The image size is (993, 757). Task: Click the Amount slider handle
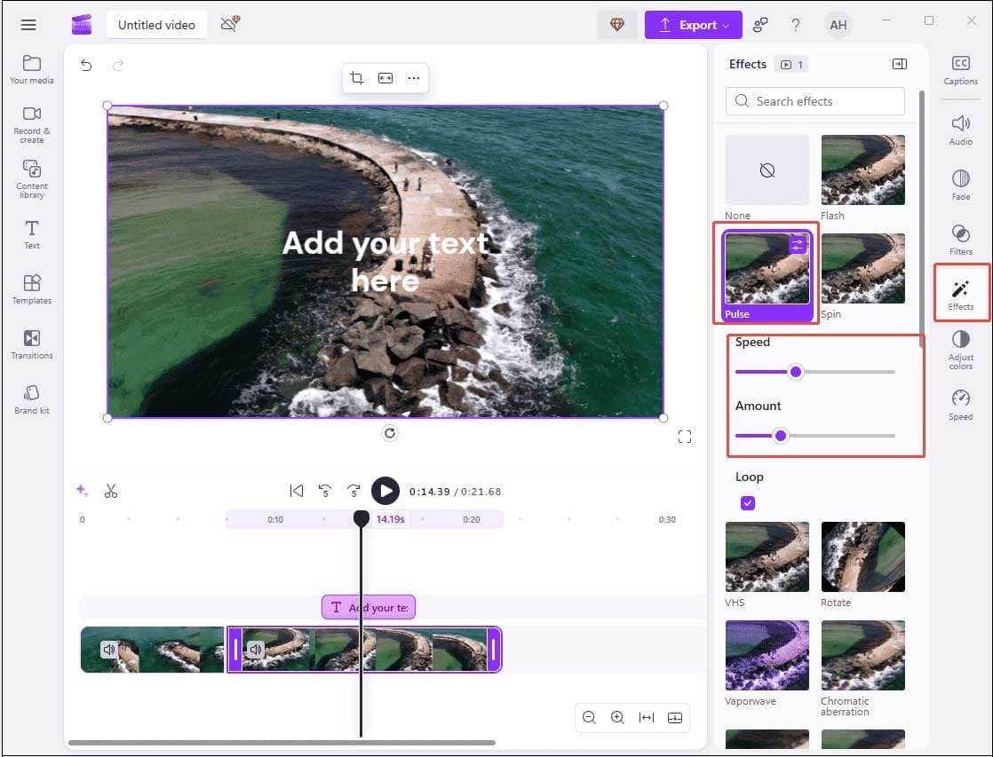point(781,436)
